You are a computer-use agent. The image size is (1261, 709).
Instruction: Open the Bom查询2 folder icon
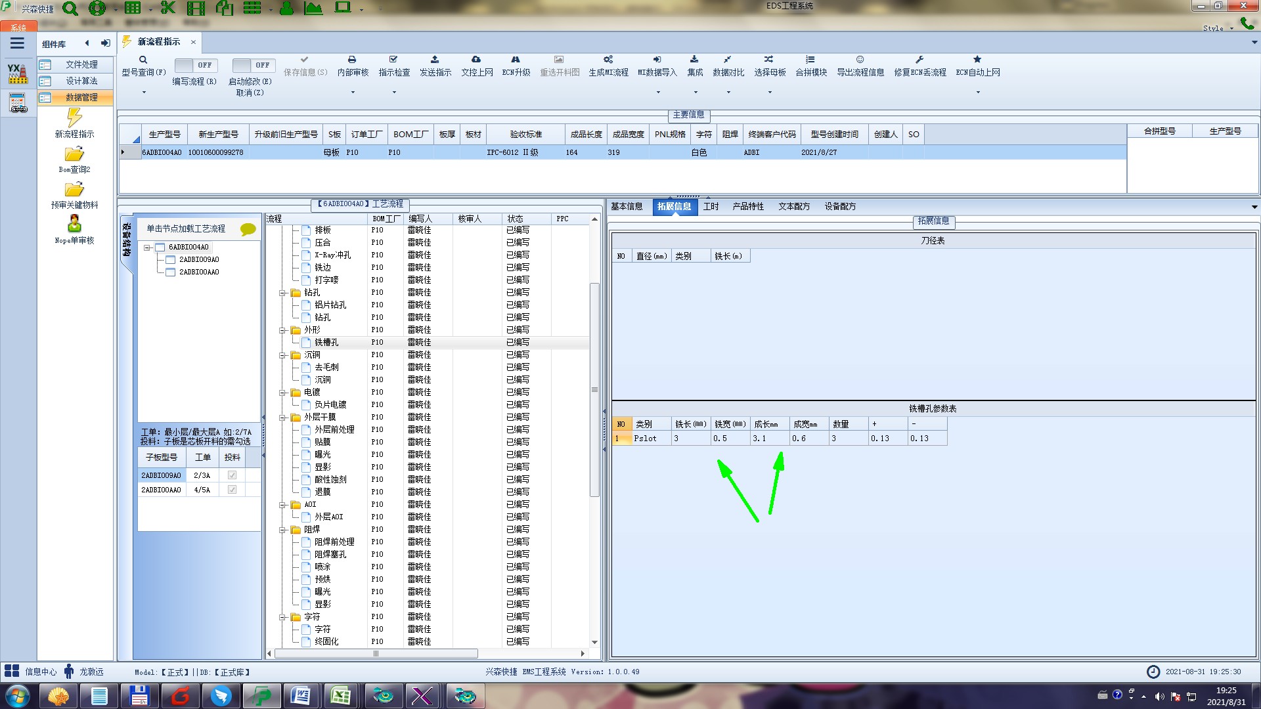74,154
